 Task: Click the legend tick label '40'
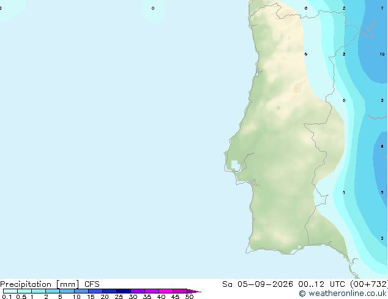pos(161,297)
